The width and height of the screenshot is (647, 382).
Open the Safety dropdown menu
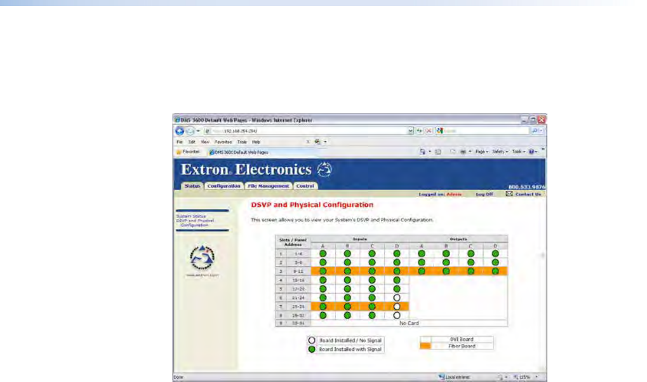[501, 152]
